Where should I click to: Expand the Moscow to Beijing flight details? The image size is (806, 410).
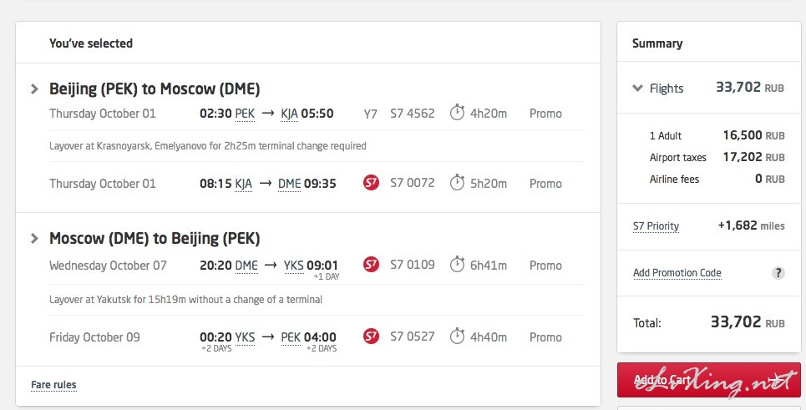[x=34, y=238]
